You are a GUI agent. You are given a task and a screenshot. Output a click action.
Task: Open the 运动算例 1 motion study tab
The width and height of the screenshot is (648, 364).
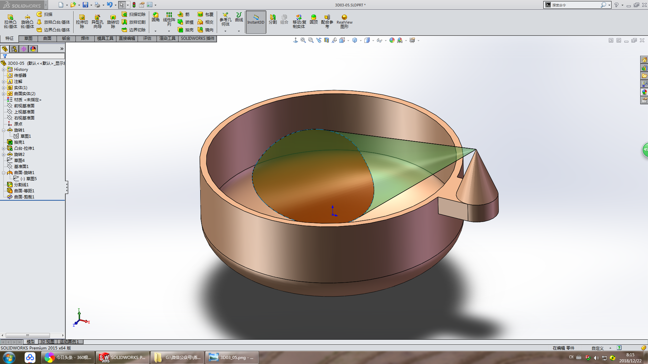[69, 342]
